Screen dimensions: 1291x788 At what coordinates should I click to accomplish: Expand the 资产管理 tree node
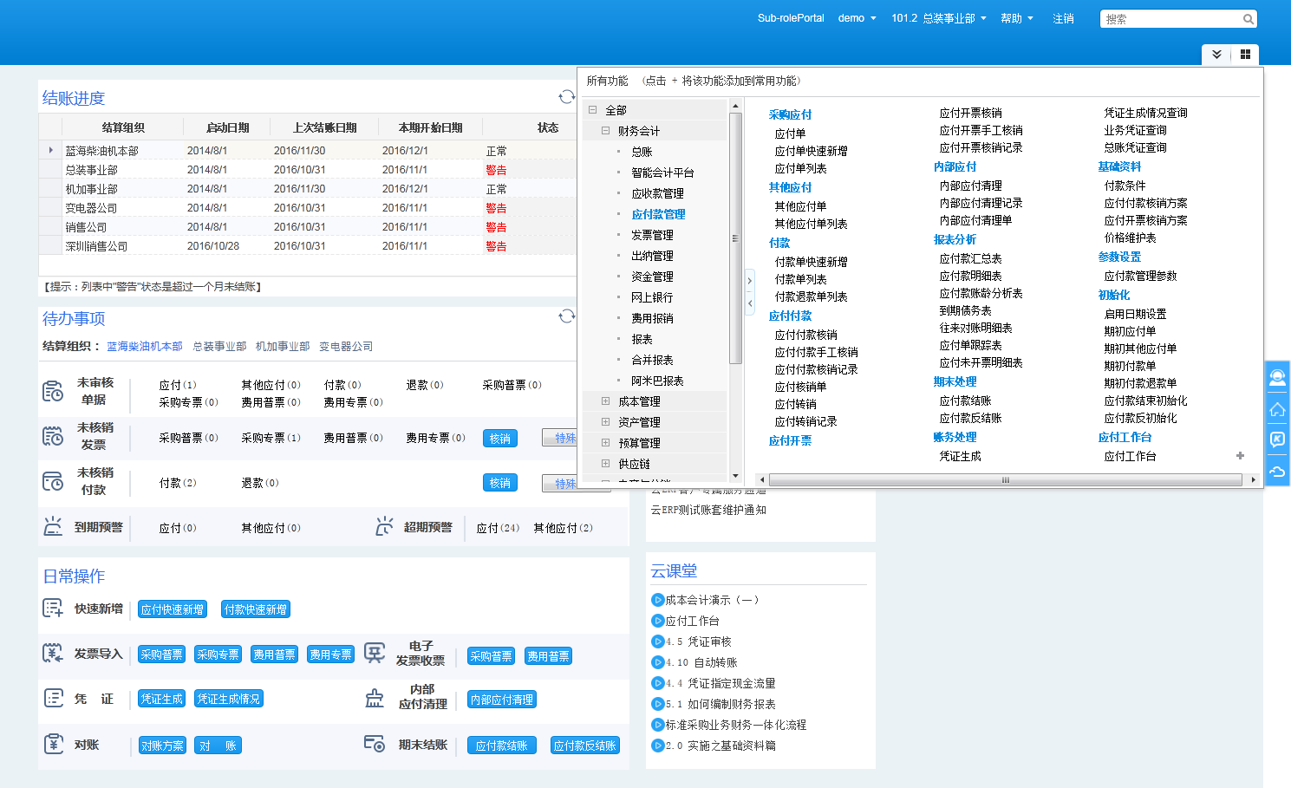pos(605,422)
